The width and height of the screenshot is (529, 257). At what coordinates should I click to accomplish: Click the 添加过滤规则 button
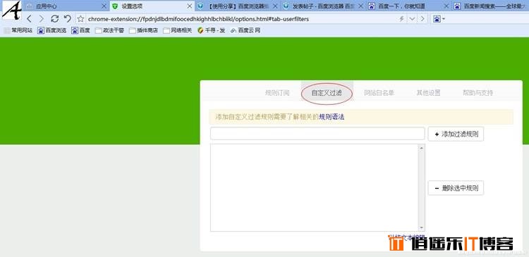click(x=456, y=134)
